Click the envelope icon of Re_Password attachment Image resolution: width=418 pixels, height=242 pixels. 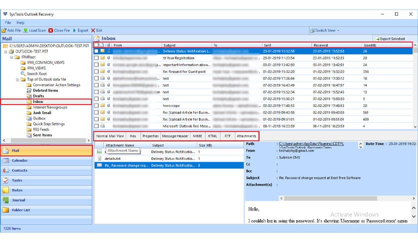point(99,165)
